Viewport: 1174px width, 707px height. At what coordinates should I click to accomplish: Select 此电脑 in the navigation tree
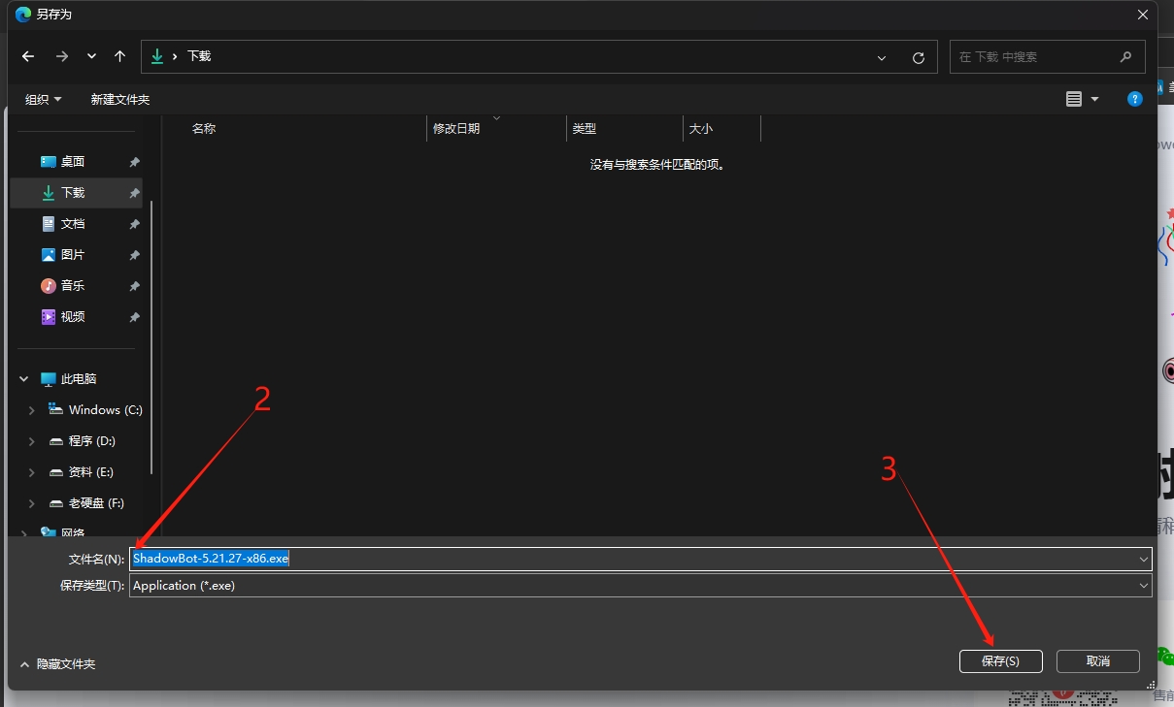click(x=79, y=379)
